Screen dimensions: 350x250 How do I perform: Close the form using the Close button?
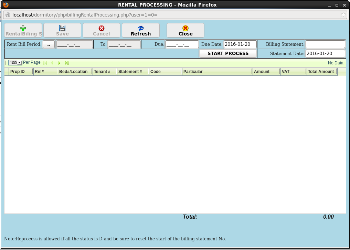185,30
